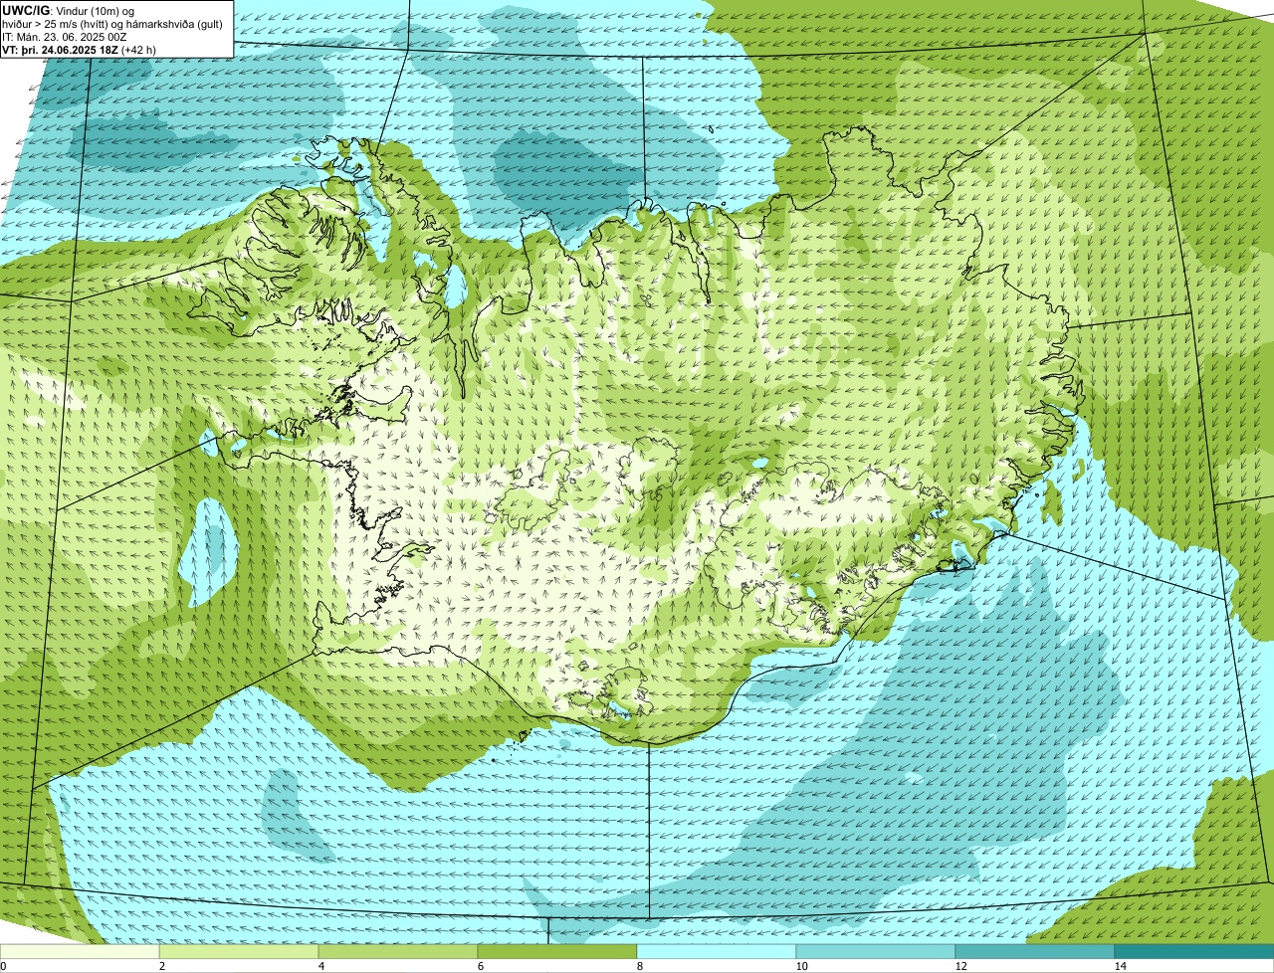This screenshot has width=1274, height=973.
Task: Click the 6–8 m/s dark green legend swatch
Action: 557,951
